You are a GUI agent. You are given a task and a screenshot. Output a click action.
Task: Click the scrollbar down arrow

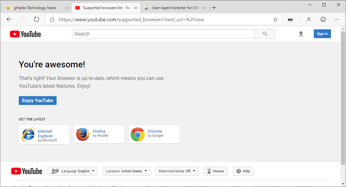pos(343,184)
